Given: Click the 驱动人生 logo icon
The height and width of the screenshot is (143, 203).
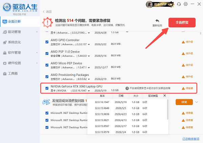Looking at the screenshot, I should [x=7, y=7].
